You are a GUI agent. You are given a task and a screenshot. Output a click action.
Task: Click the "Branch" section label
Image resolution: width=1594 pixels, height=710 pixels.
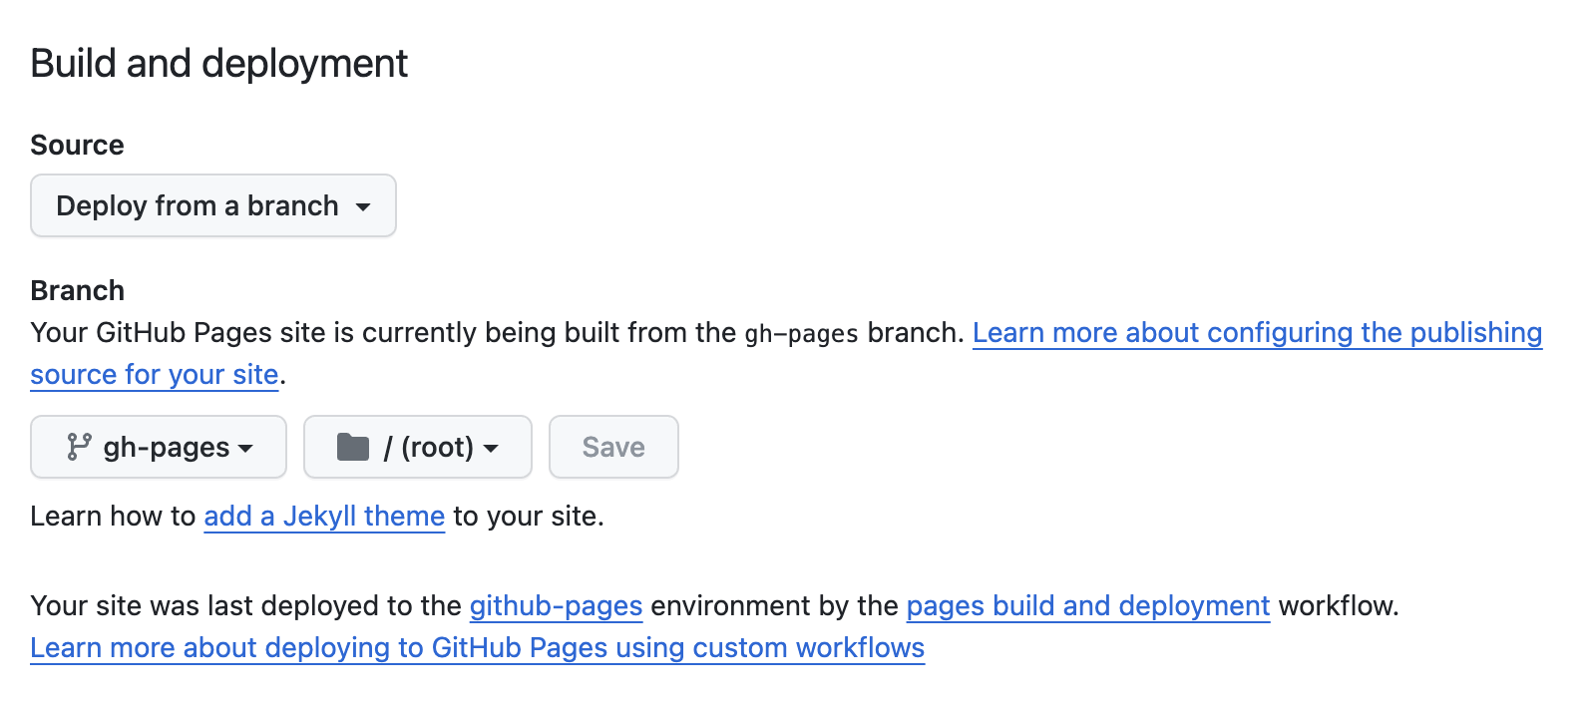point(78,290)
